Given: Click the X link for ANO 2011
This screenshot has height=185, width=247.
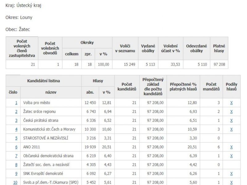Looking at the screenshot, I should pyautogui.click(x=231, y=147).
